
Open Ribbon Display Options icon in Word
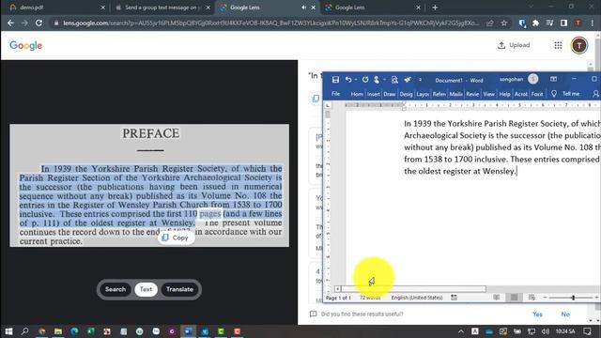(x=553, y=79)
